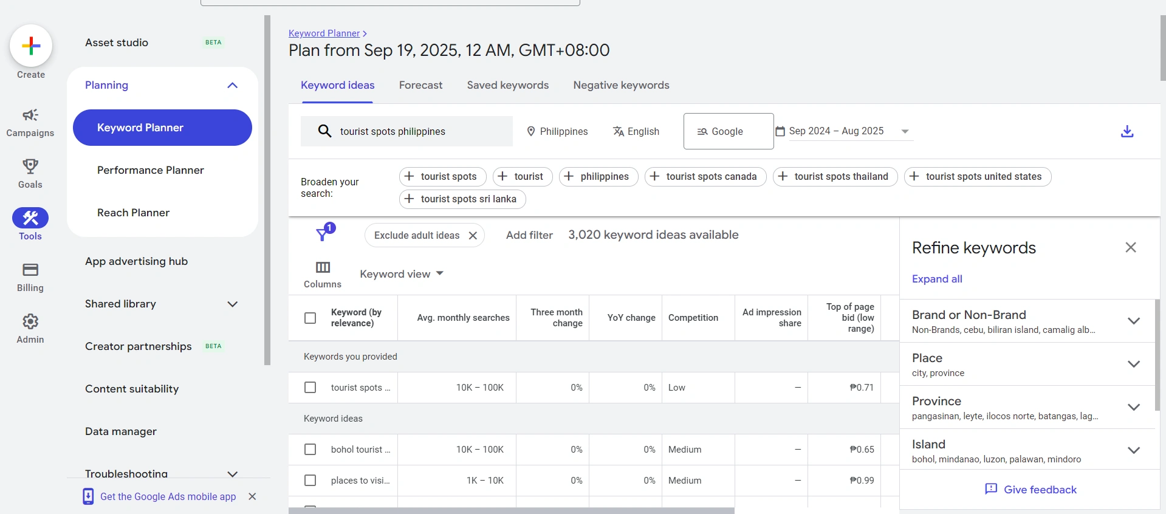Click the Give feedback speech bubble icon

[x=991, y=489]
